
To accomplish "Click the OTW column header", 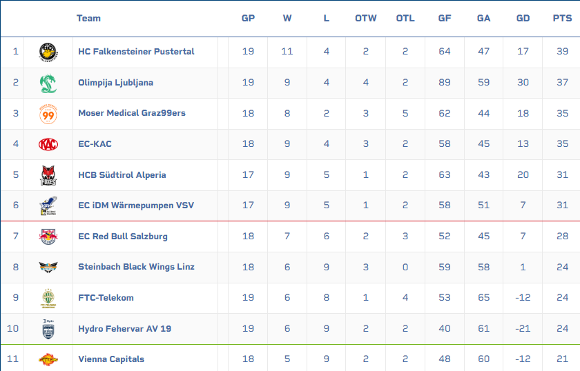I will click(x=366, y=19).
